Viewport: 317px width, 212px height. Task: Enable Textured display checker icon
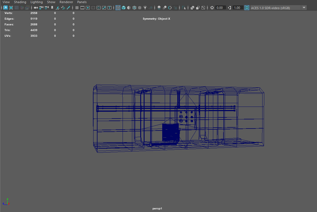tap(140, 8)
